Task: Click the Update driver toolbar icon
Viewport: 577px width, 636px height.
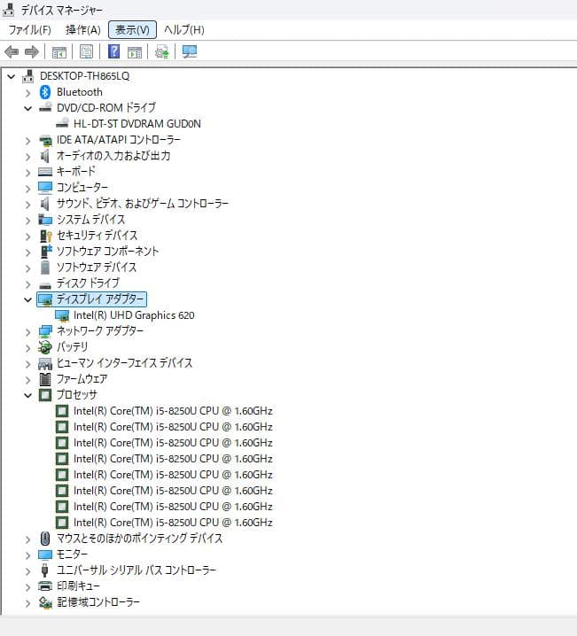Action: (162, 51)
